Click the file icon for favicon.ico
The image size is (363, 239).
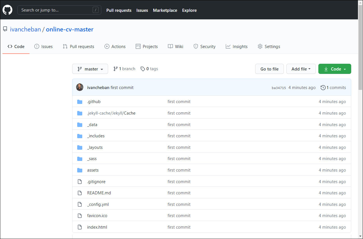point(80,216)
